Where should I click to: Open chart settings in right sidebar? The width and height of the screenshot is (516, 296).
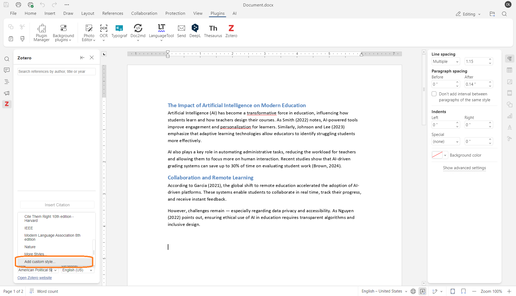pos(510,116)
